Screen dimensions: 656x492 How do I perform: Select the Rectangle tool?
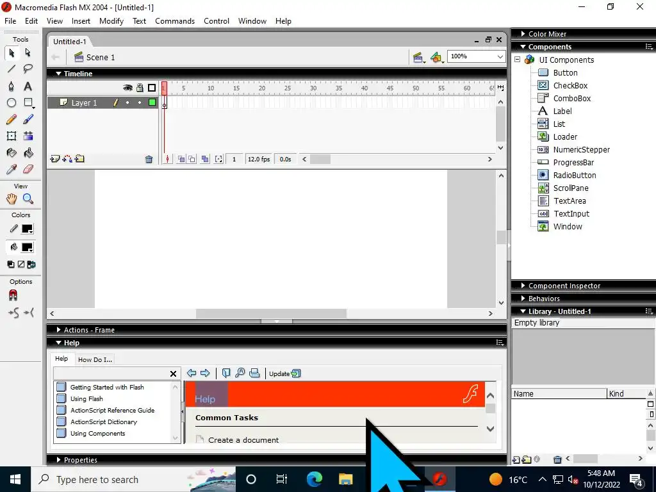point(28,102)
